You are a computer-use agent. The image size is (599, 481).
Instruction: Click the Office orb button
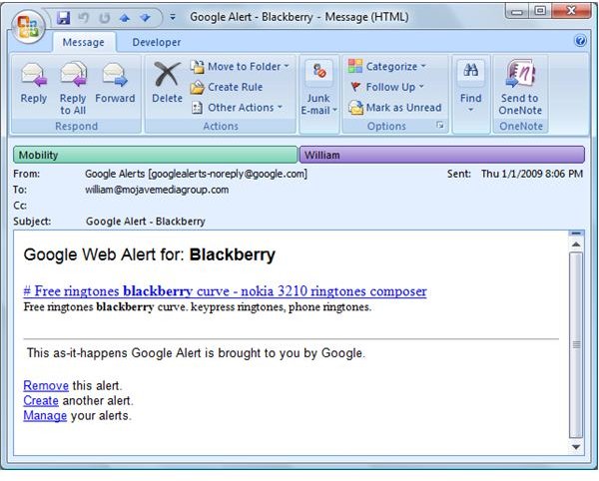tap(28, 26)
